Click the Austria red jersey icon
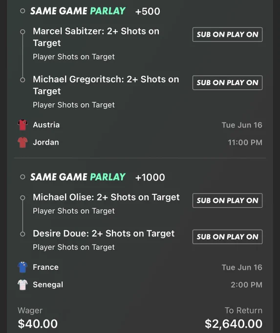The height and width of the screenshot is (333, 280). (22, 125)
